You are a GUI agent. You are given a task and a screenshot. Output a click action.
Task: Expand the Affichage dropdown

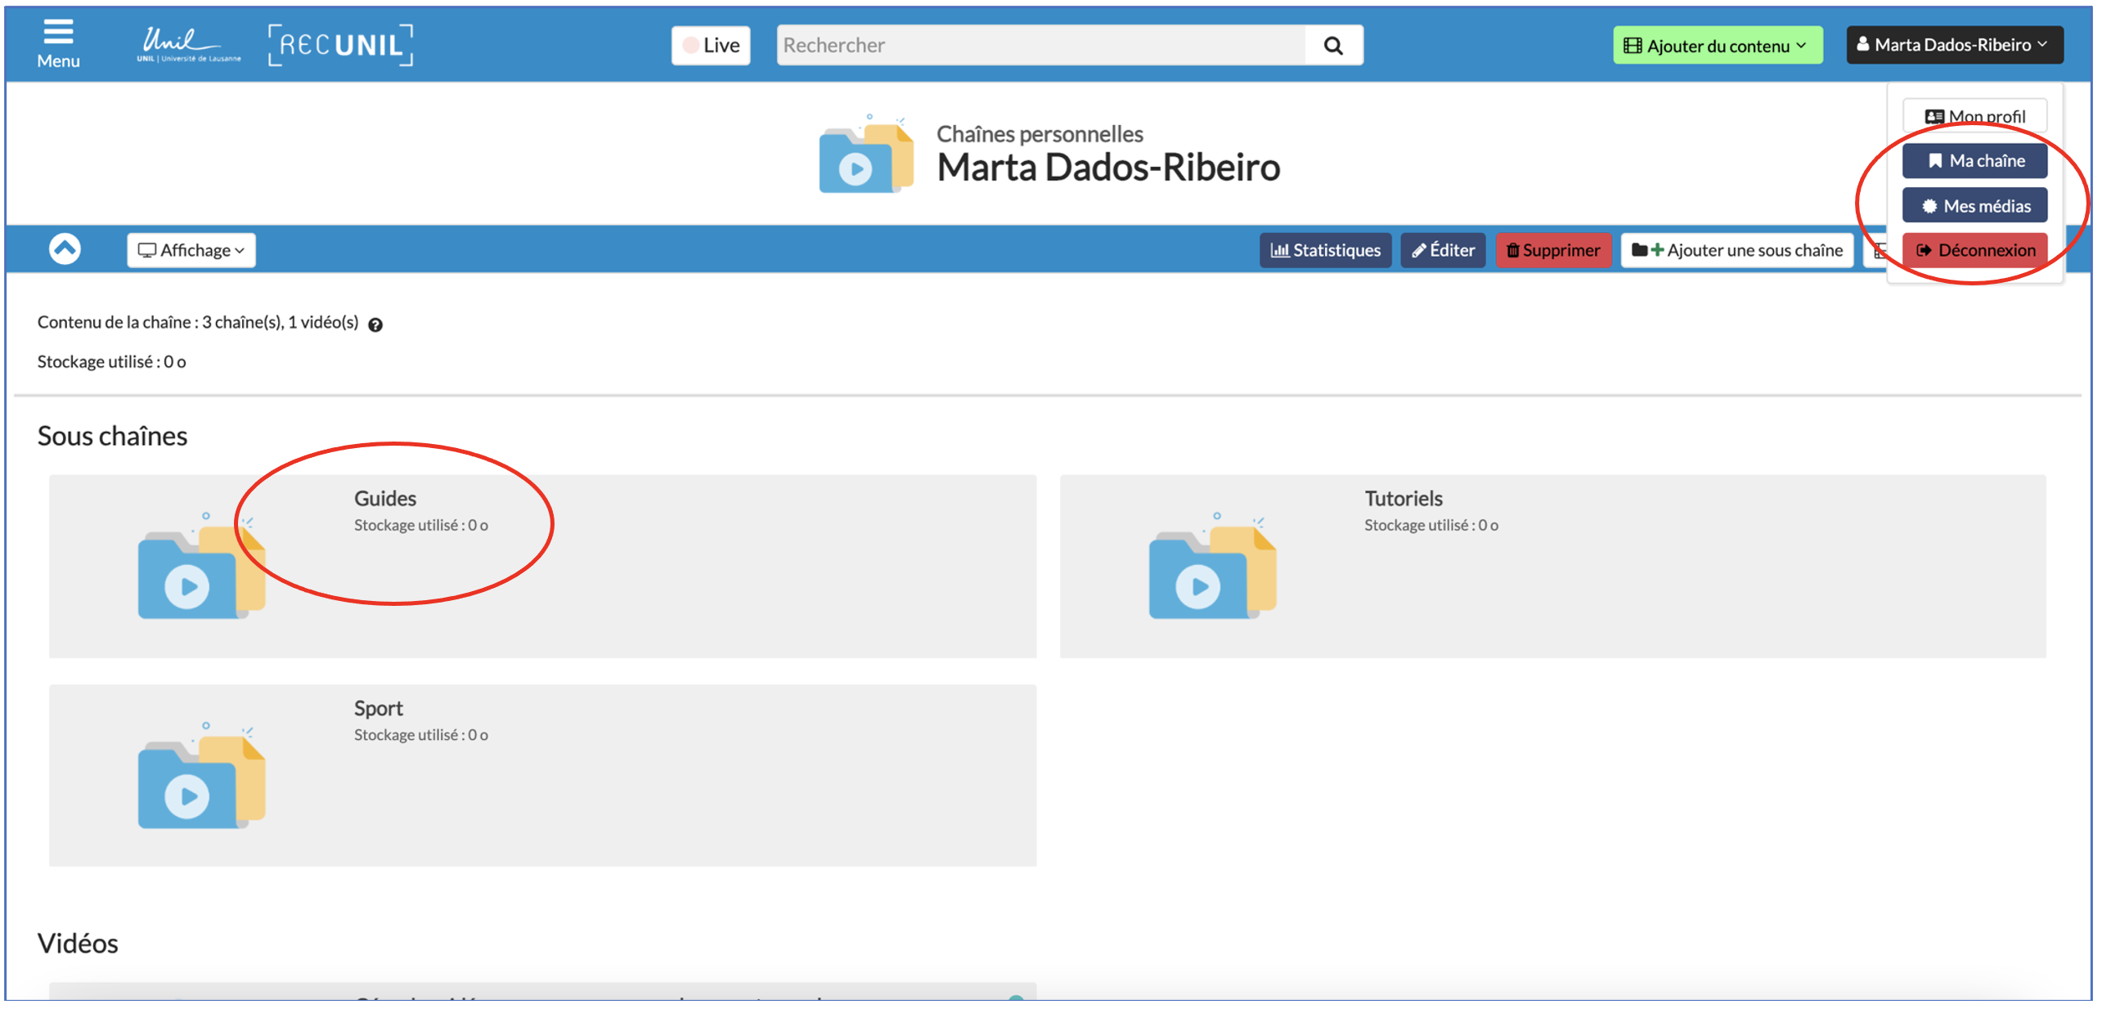point(191,250)
